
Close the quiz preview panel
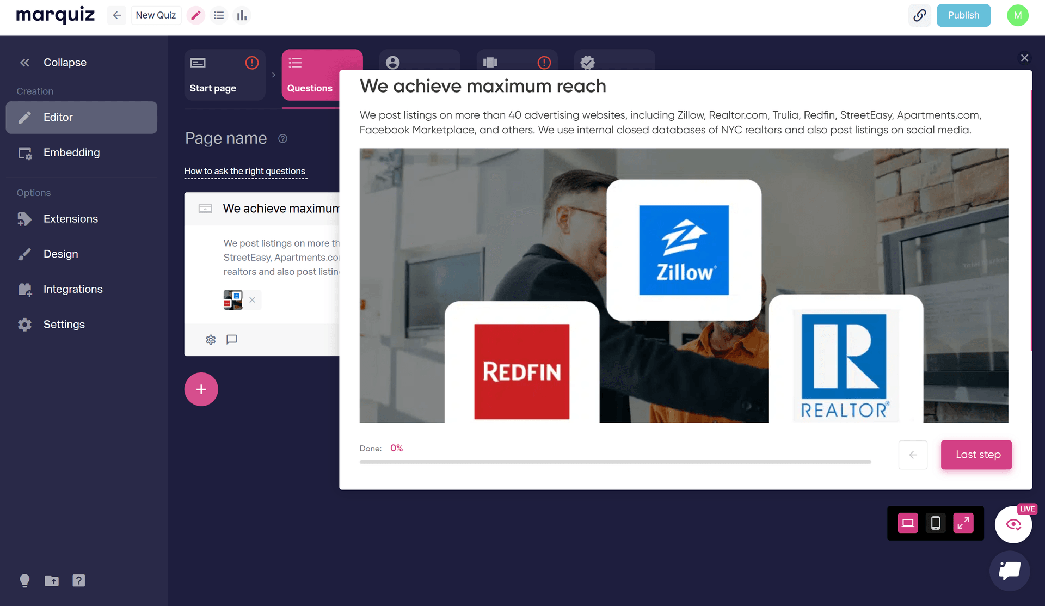click(1024, 58)
